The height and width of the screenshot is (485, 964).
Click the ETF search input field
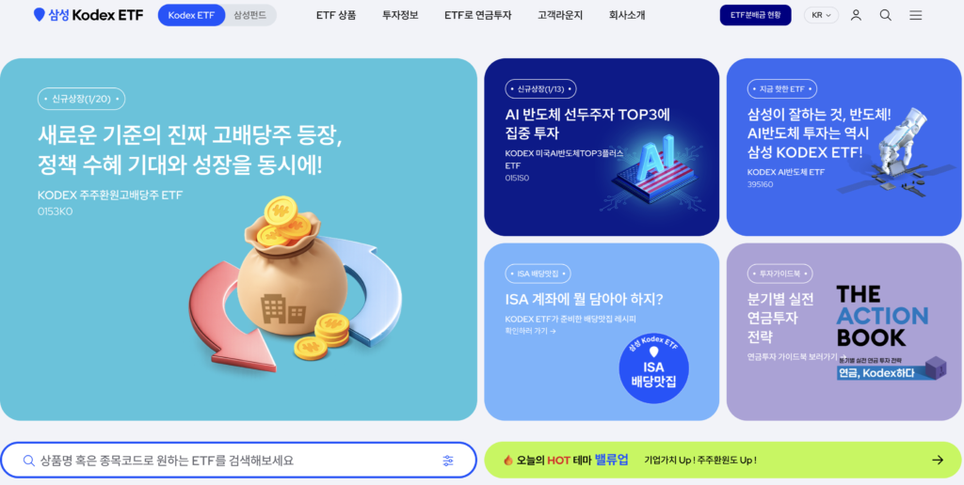point(238,461)
